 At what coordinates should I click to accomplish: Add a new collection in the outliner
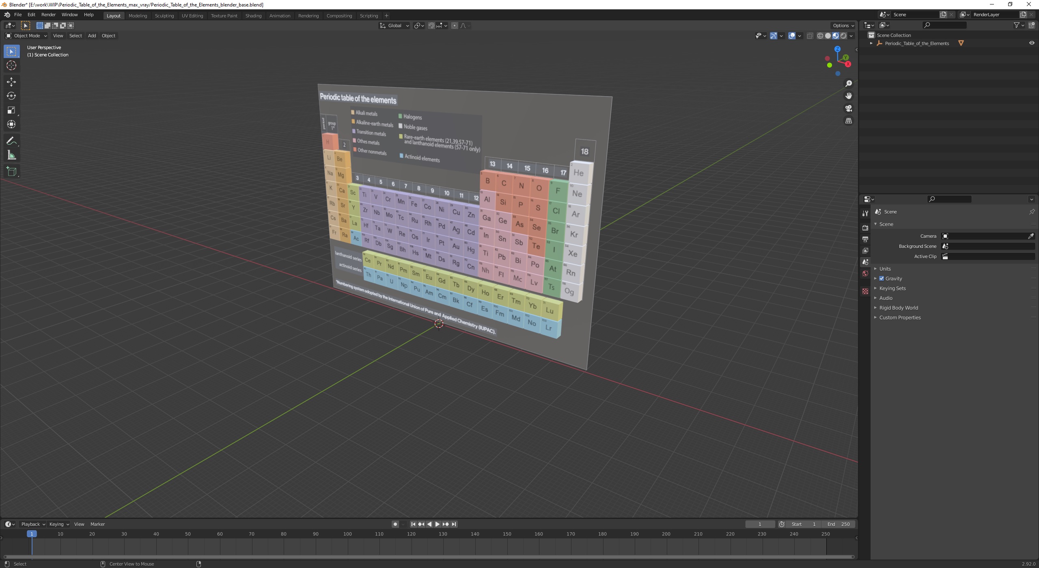point(1032,25)
